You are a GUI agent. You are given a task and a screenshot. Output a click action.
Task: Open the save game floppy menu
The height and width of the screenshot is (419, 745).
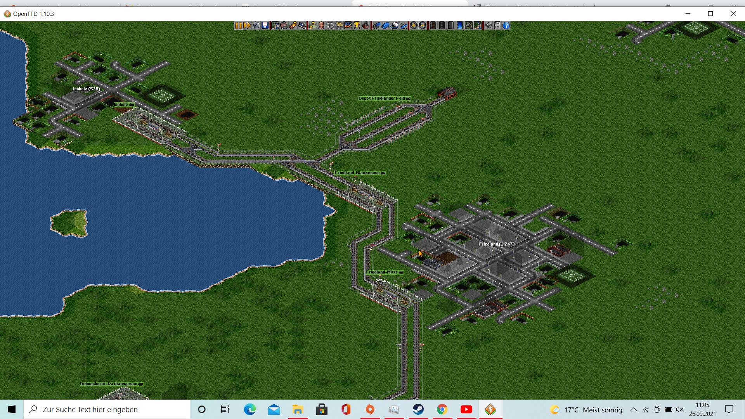coord(265,26)
